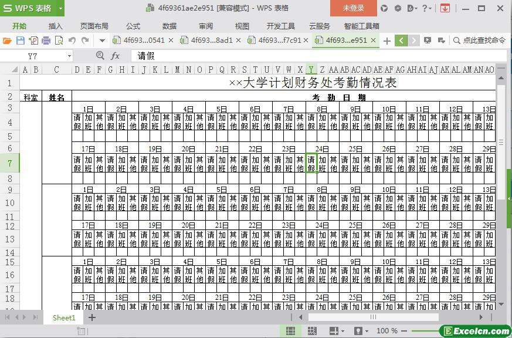The width and height of the screenshot is (512, 338).
Task: Click the 姓名 header cell
Action: tap(57, 97)
